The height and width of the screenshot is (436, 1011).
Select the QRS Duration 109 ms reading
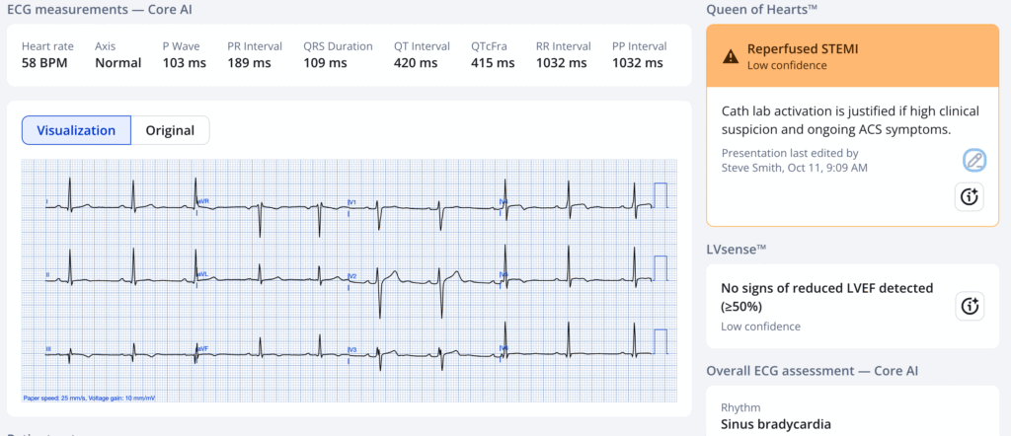[x=324, y=63]
